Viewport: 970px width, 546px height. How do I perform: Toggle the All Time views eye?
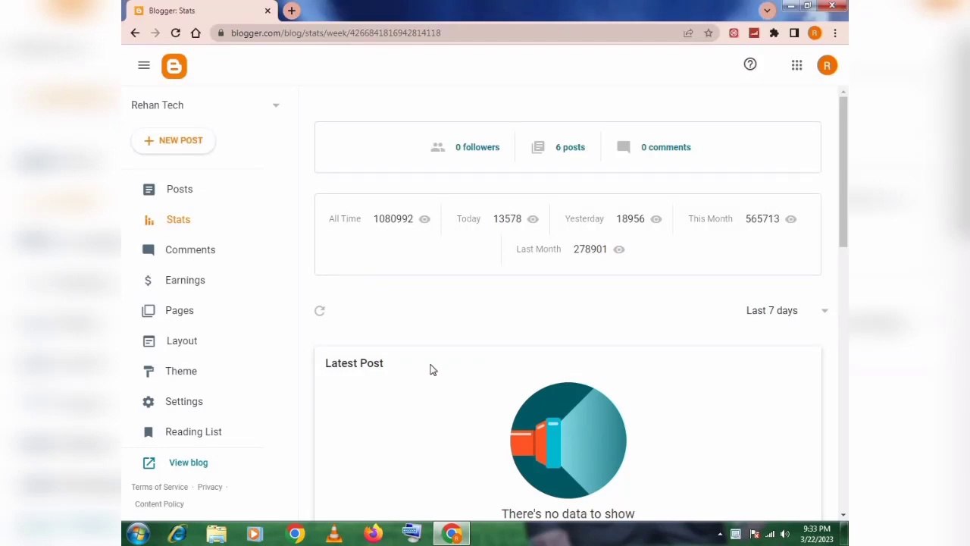point(424,219)
